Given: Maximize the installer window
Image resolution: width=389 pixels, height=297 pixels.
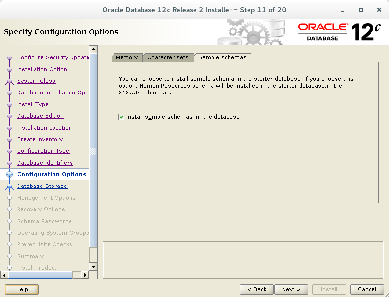Looking at the screenshot, I should click(361, 10).
